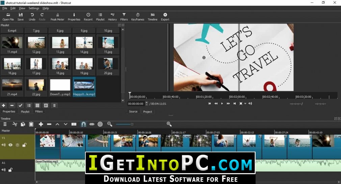341x184 pixels.
Task: Mute the A1 audio track
Action: pyautogui.click(x=3, y=170)
